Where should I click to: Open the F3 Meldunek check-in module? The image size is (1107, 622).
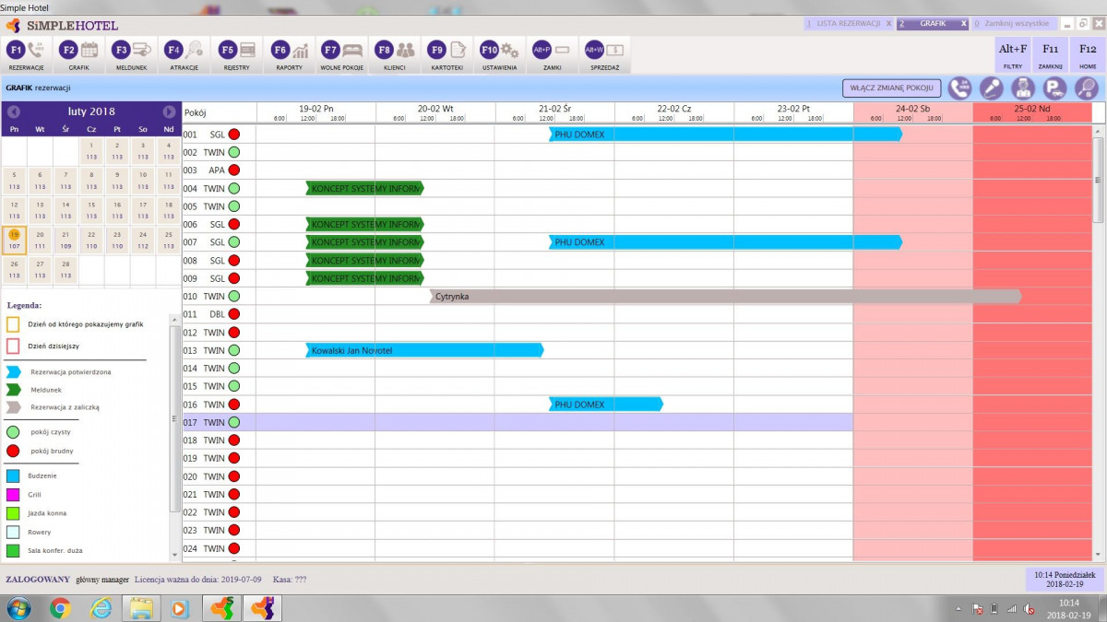click(x=131, y=52)
